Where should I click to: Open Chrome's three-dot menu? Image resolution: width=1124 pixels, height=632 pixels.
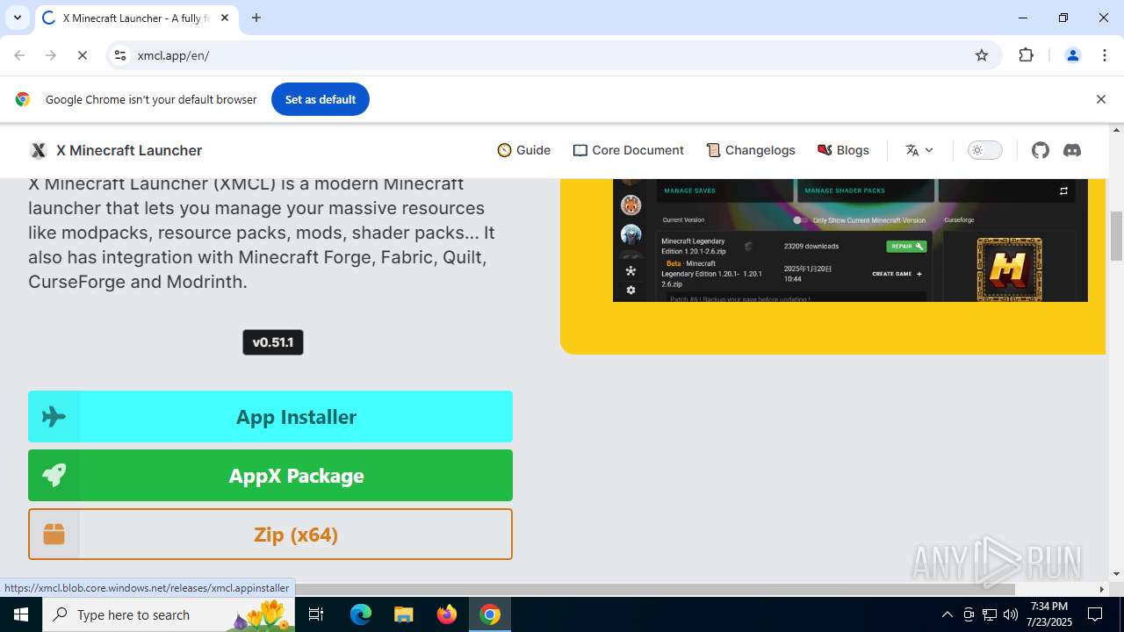click(x=1104, y=55)
